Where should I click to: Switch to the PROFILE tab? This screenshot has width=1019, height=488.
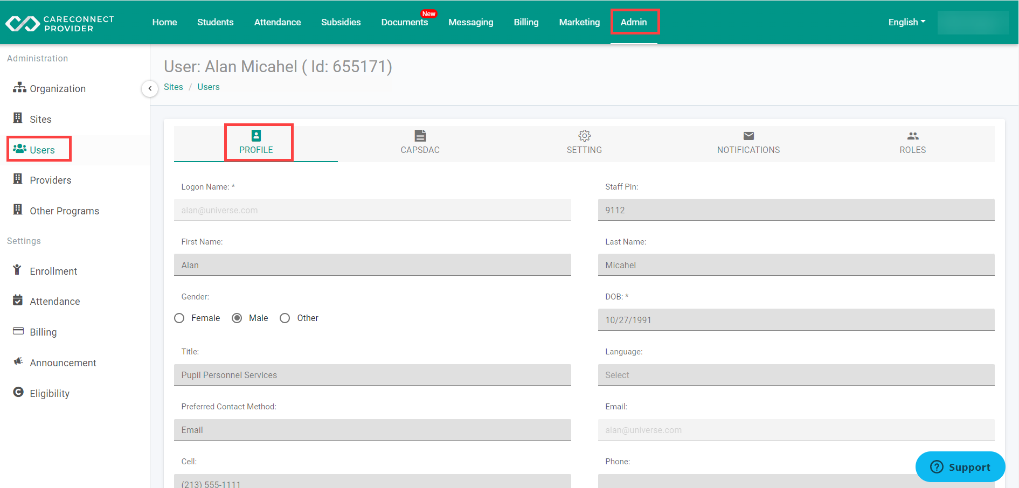tap(256, 143)
